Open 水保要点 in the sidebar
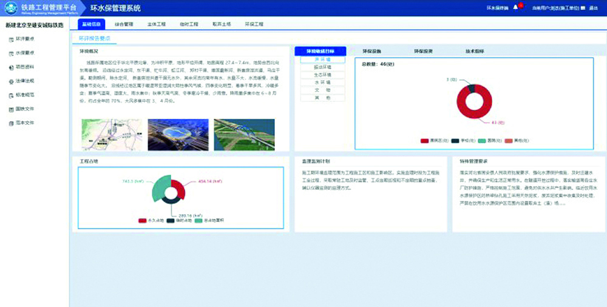Image resolution: width=607 pixels, height=307 pixels. click(x=25, y=53)
